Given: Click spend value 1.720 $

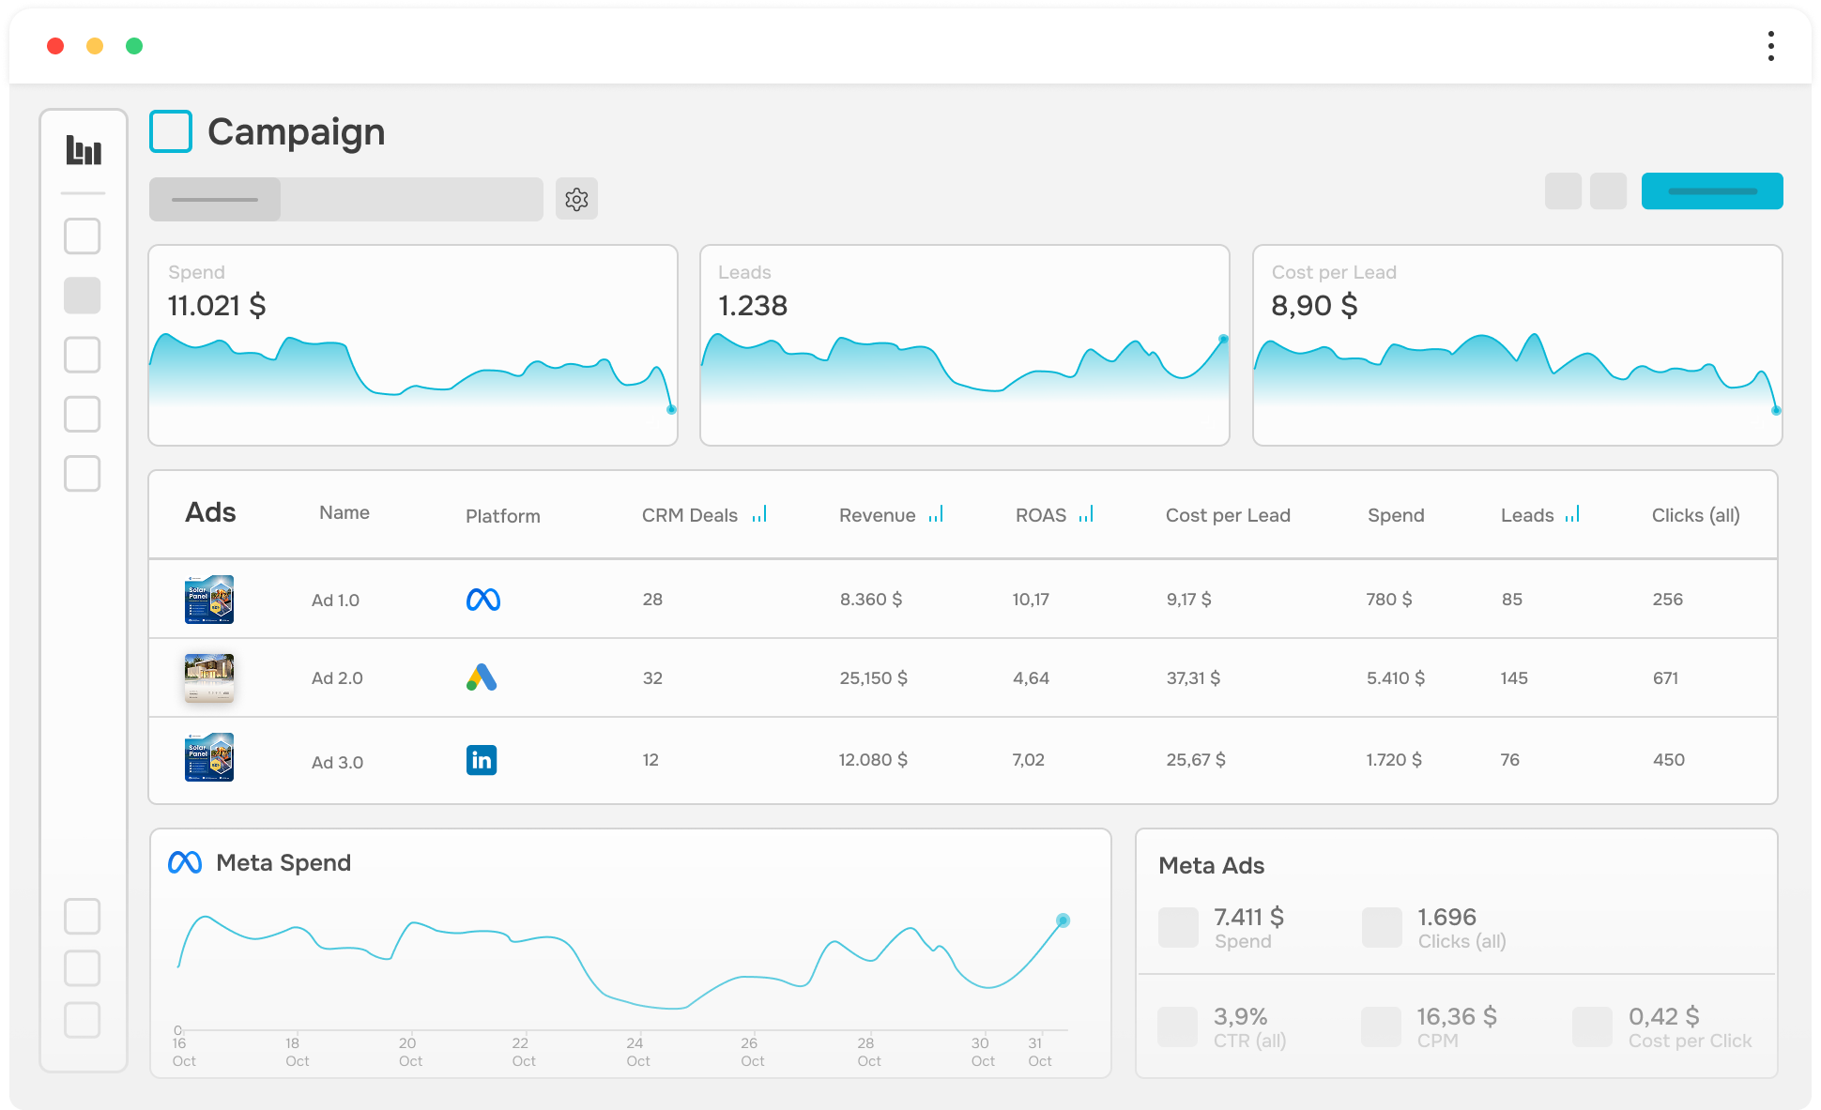Looking at the screenshot, I should [x=1394, y=759].
